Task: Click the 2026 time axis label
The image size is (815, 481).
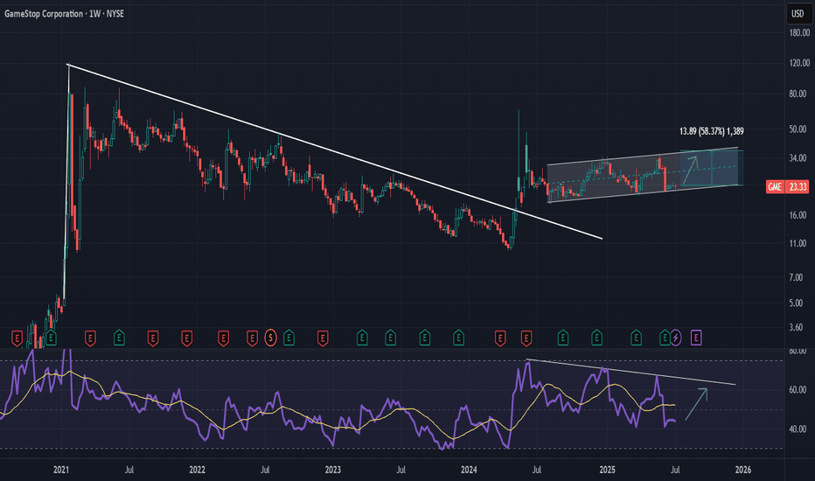Action: tap(742, 470)
